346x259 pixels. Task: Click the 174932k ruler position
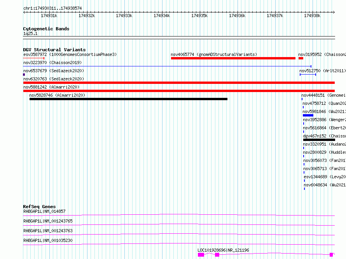87,16
